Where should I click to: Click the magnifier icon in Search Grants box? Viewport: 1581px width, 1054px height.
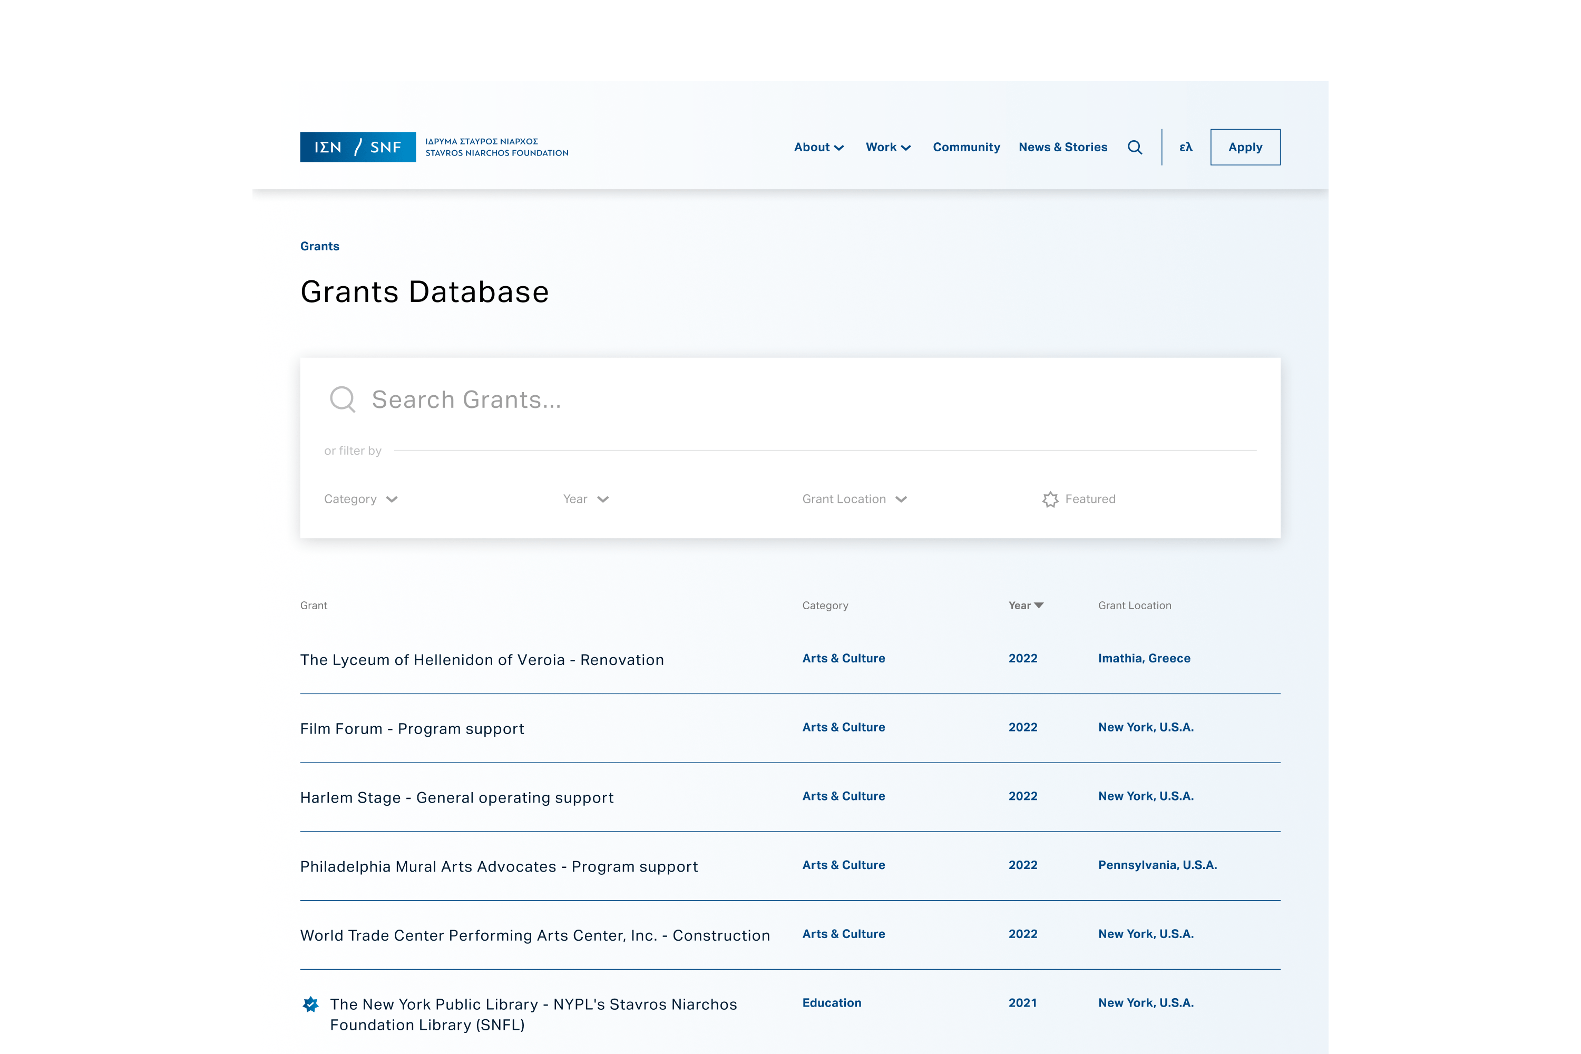click(342, 399)
